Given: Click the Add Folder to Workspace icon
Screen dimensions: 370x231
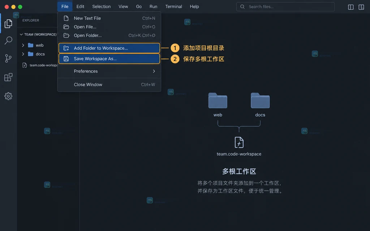Looking at the screenshot, I should pos(66,48).
